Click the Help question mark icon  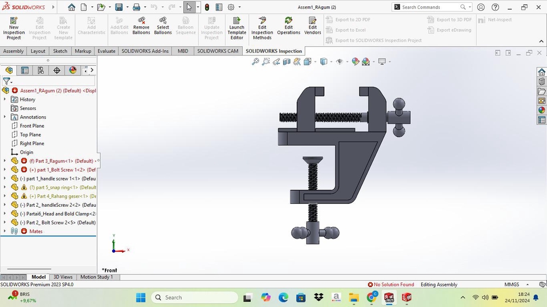pyautogui.click(x=495, y=7)
